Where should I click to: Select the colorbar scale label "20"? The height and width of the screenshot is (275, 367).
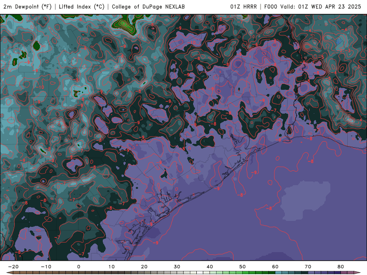144,267
